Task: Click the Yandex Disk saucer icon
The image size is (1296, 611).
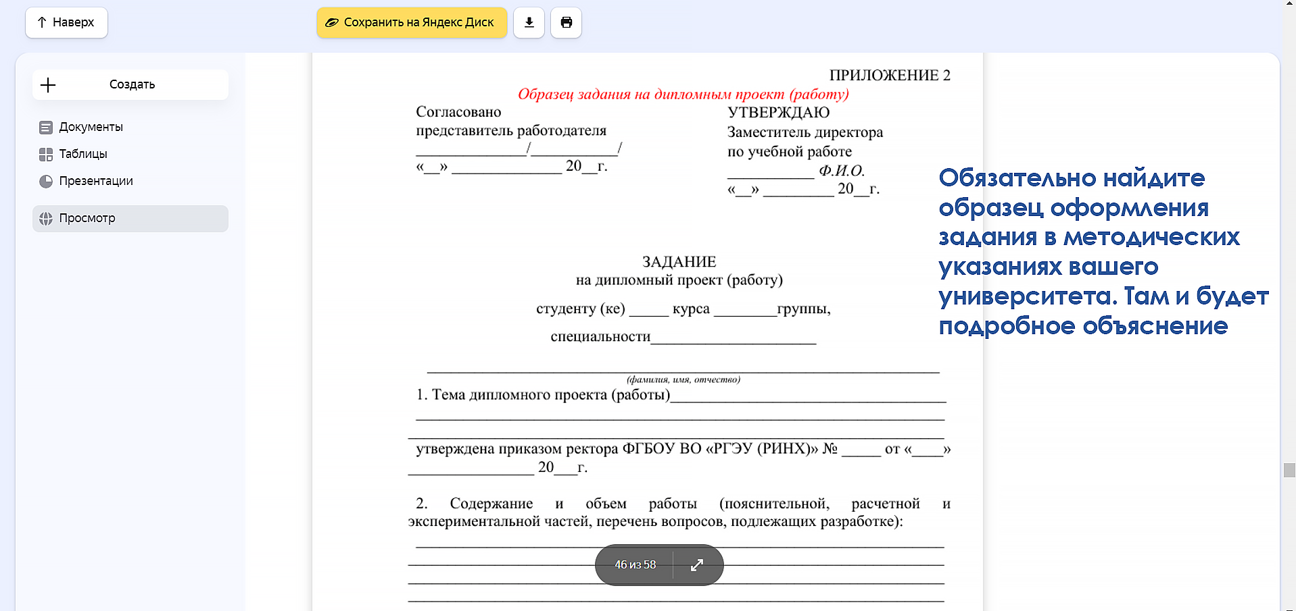Action: [332, 22]
